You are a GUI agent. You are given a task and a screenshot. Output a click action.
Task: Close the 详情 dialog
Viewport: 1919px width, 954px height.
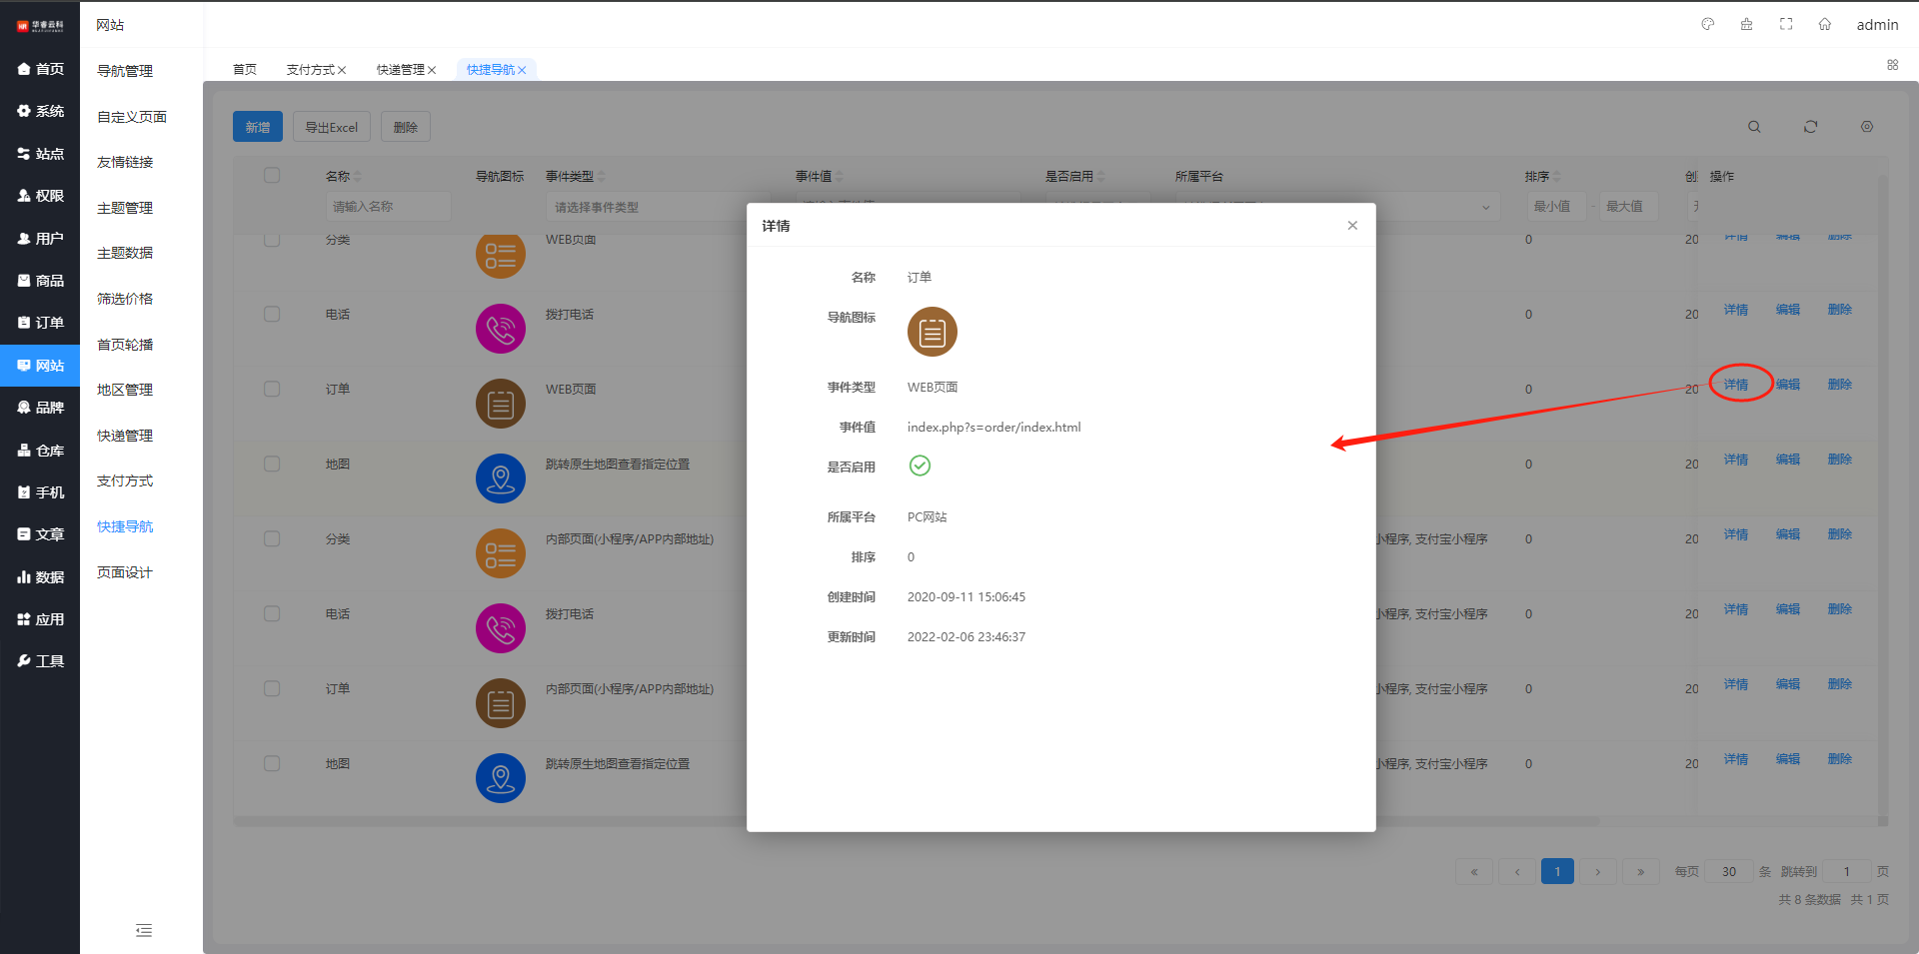pyautogui.click(x=1352, y=226)
